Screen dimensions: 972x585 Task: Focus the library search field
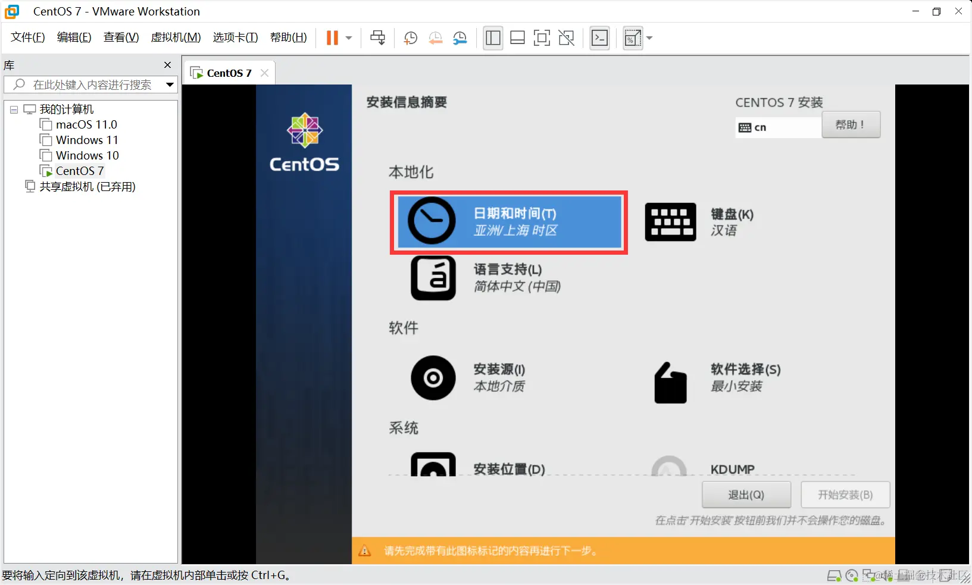point(90,85)
